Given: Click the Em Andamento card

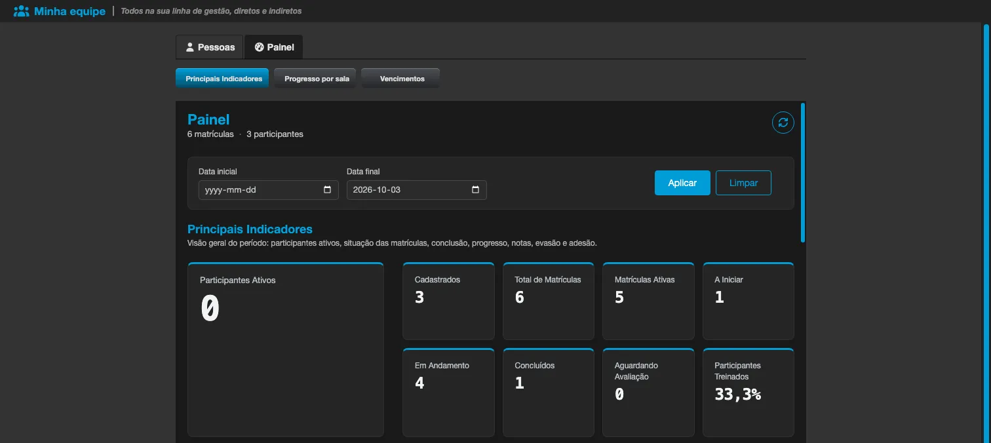Looking at the screenshot, I should click(x=448, y=393).
